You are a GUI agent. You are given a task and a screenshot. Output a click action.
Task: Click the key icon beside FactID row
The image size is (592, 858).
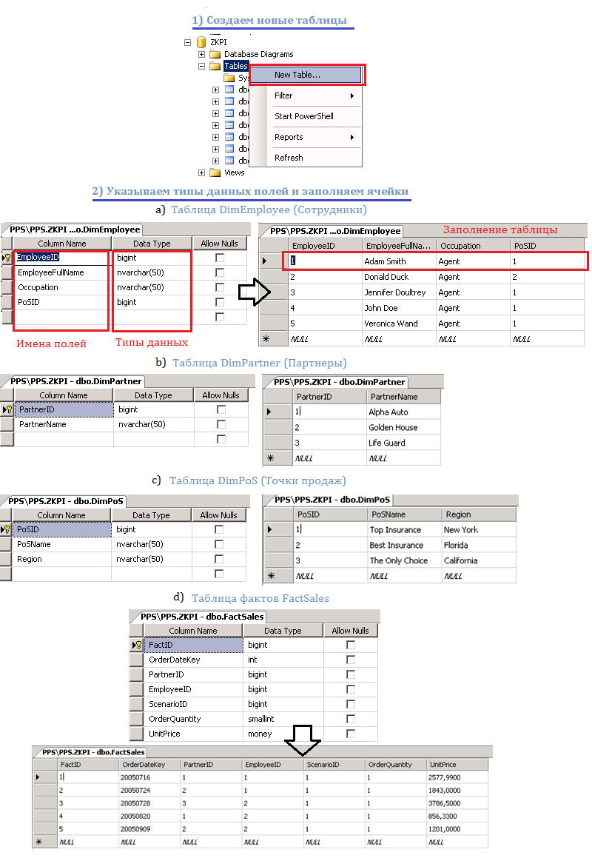[136, 645]
